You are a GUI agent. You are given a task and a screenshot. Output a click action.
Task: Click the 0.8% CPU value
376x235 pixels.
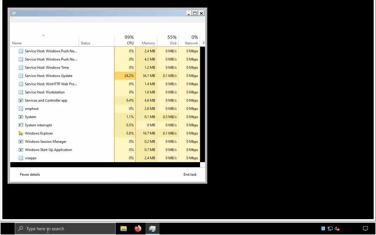point(130,133)
